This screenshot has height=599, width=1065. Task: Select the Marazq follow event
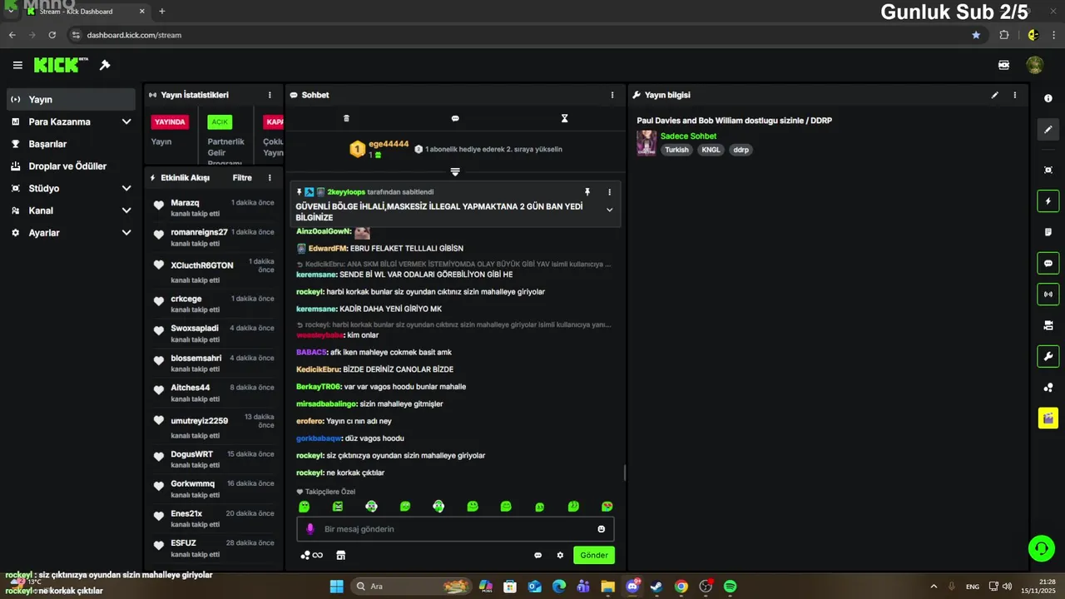214,208
